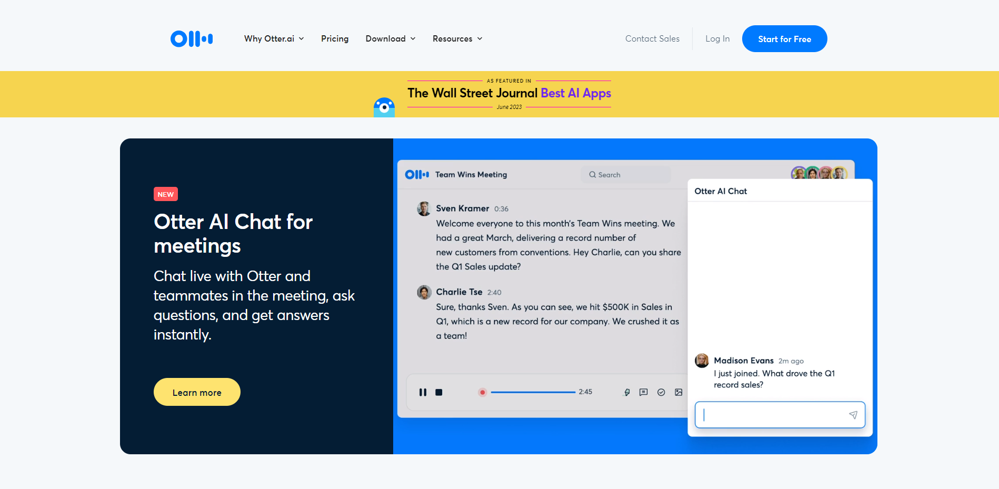999x489 pixels.
Task: Select the highlighter pen icon
Action: pos(627,392)
